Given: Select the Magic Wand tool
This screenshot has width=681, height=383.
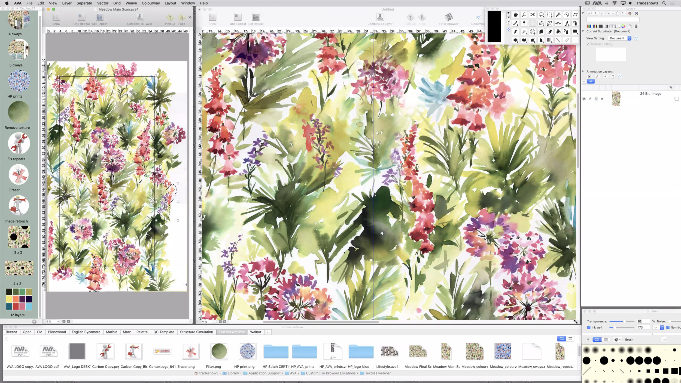Looking at the screenshot, I should [558, 15].
